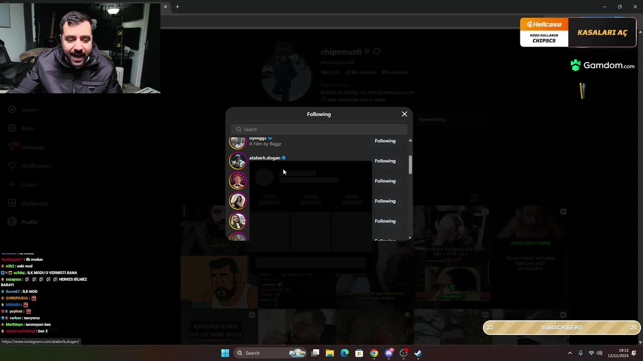Launch Microsoft Edge from taskbar
The image size is (643, 361).
coord(345,353)
